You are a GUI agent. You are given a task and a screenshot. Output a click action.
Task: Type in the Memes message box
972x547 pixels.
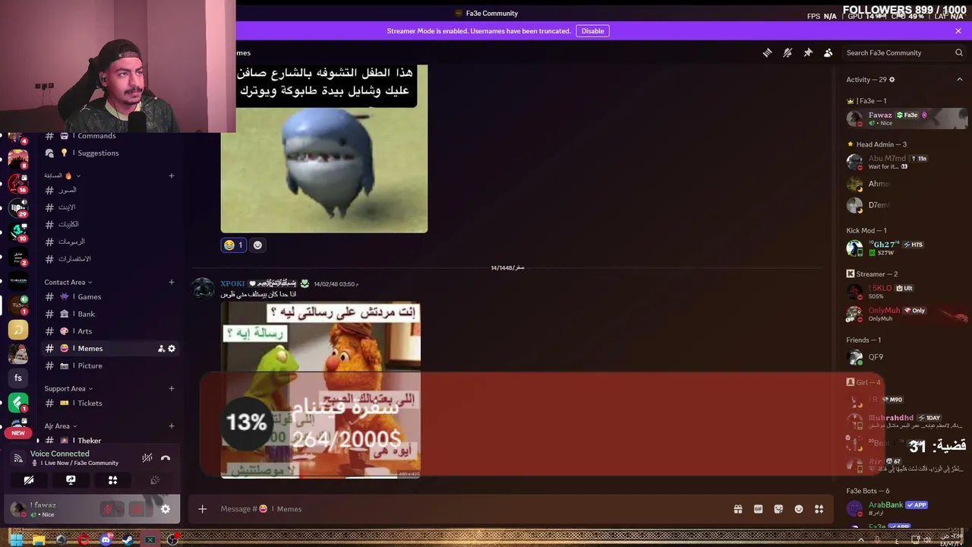(x=471, y=509)
